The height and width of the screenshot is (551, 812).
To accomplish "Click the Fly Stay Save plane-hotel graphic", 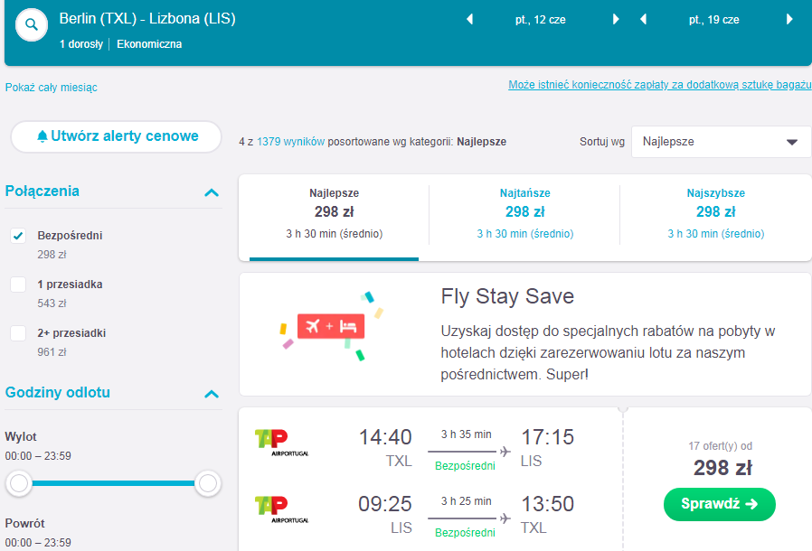I will [x=332, y=326].
